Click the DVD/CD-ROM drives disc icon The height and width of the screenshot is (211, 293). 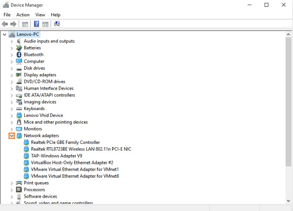[x=19, y=81]
